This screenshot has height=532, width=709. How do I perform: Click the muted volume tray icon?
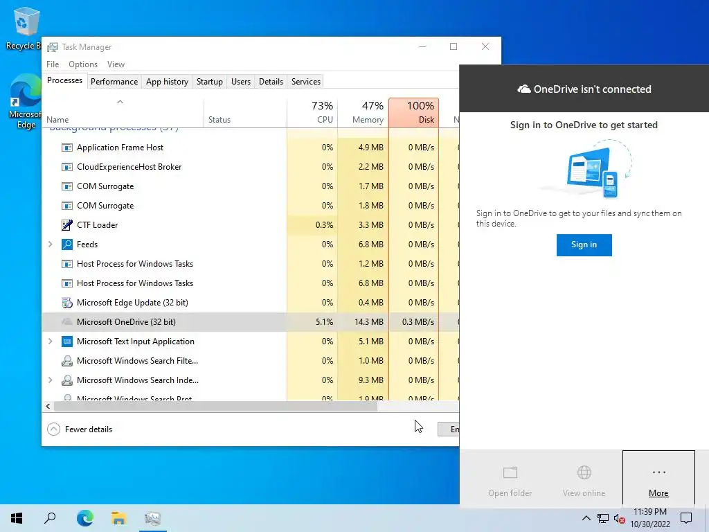[x=620, y=518]
